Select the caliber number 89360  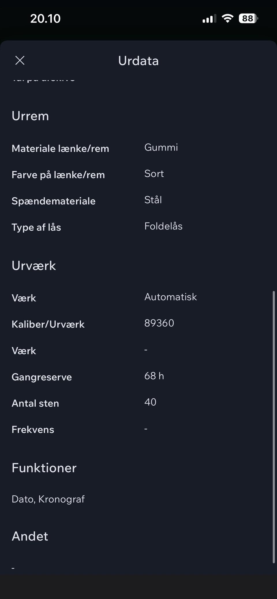(x=159, y=323)
